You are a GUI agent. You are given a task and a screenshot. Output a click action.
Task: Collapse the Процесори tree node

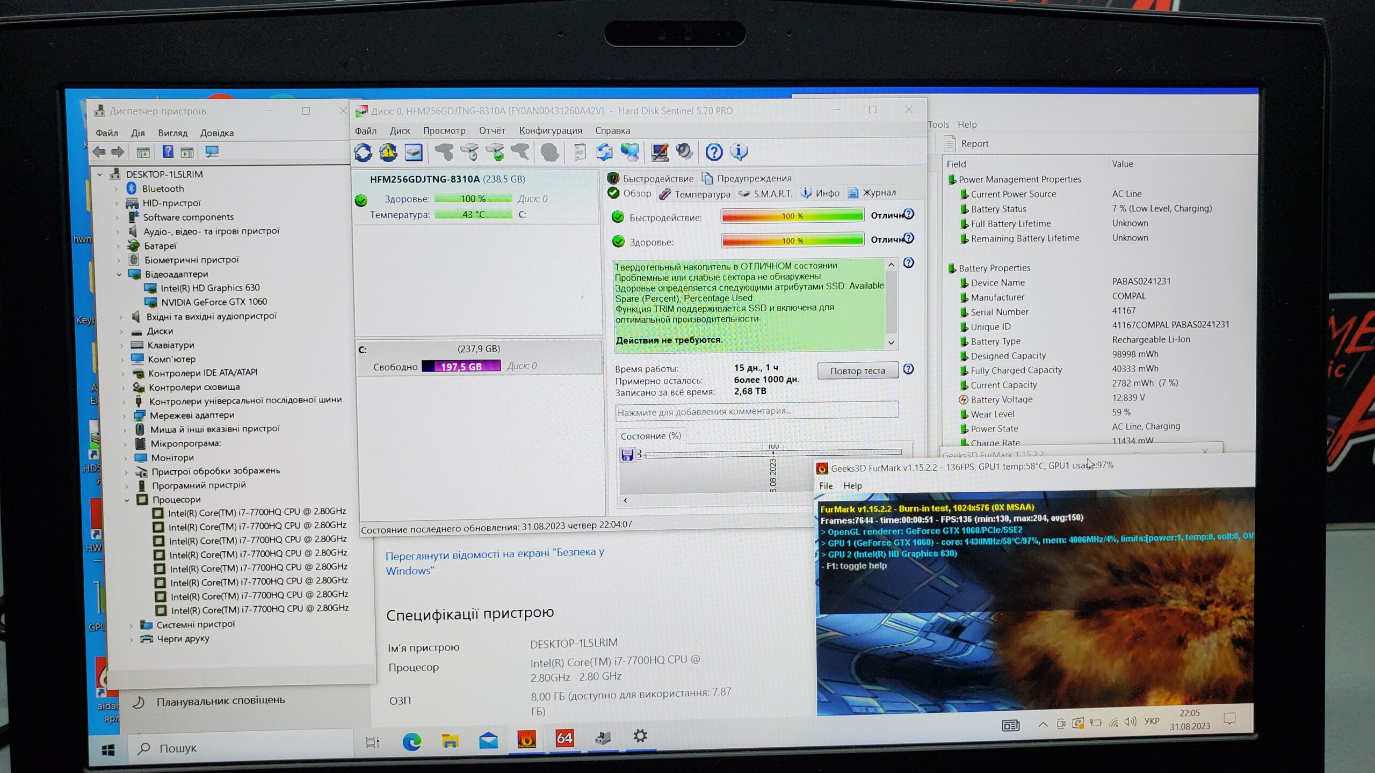127,500
